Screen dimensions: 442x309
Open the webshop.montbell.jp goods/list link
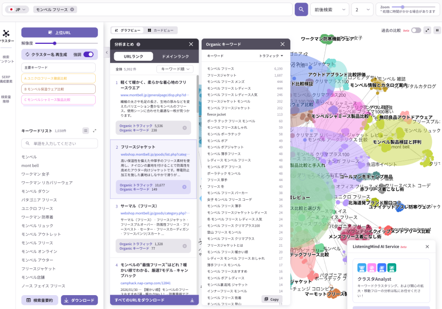pos(155,154)
